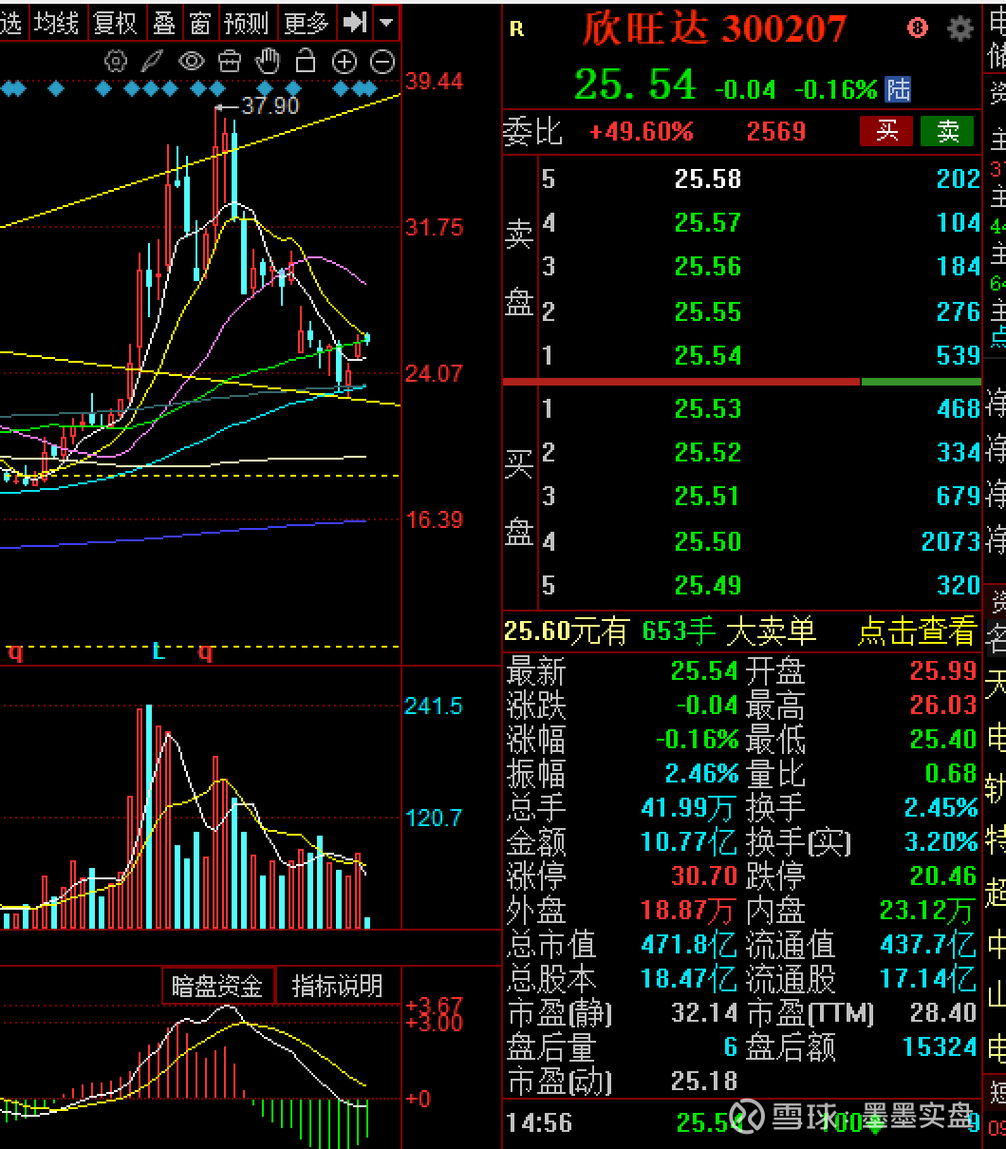Click the 开盘 value 25.99
This screenshot has width=1006, height=1149.
[942, 671]
